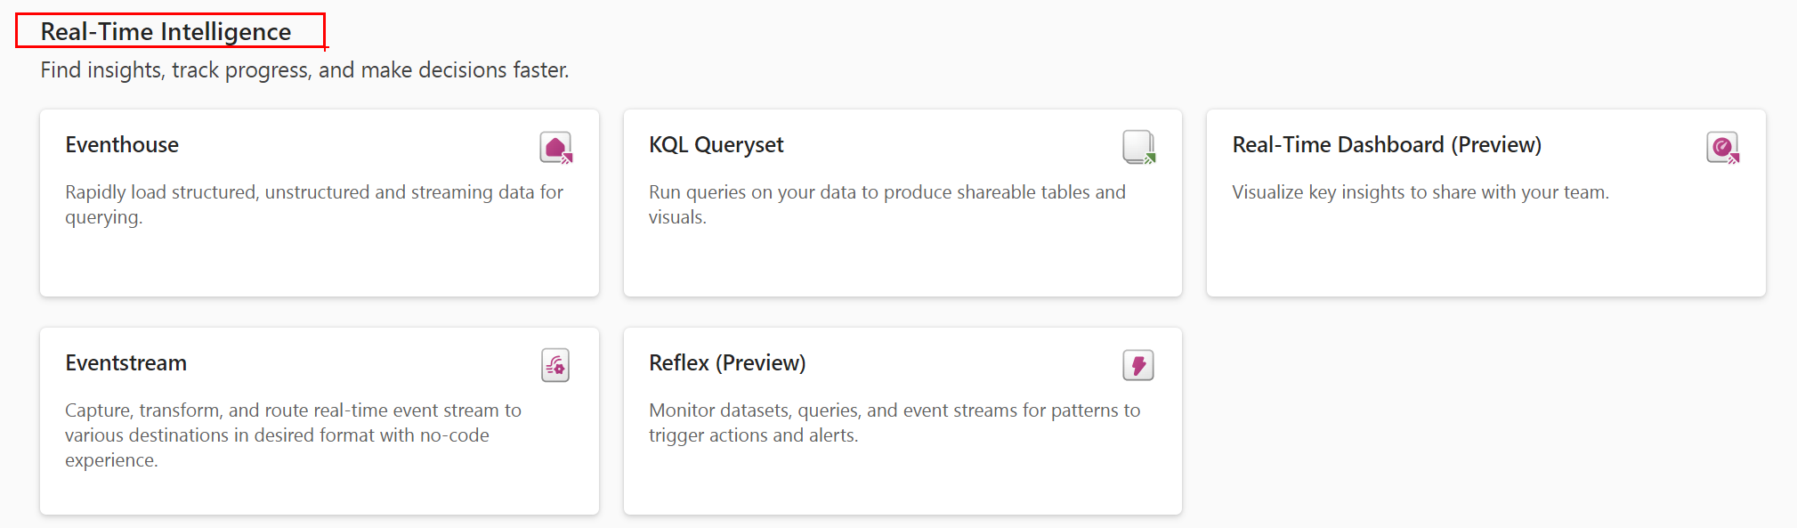Click the 'Visualize key insights' description text
The image size is (1797, 528).
click(x=1420, y=192)
